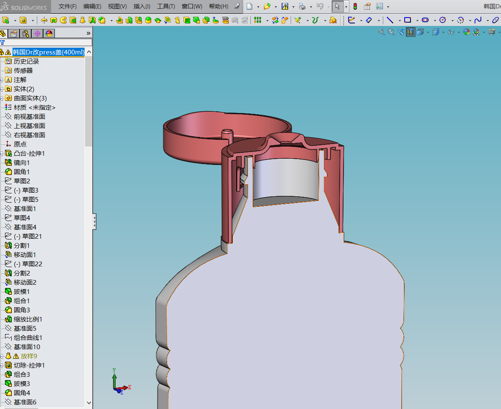Switch to the ConfigurationManager tab
501x409 pixels.
click(26, 33)
